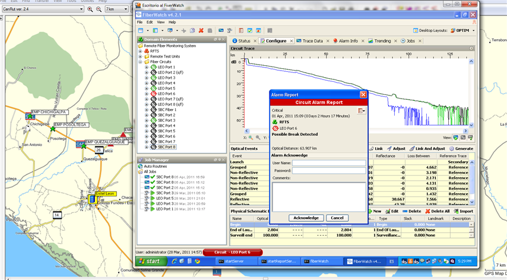Zoom out on map with magnifier minus
Viewport: 507px width, 280px height.
(99, 9)
